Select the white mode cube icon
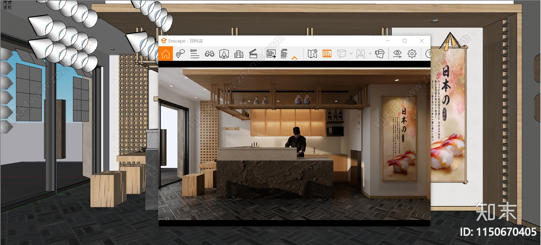 point(342,54)
